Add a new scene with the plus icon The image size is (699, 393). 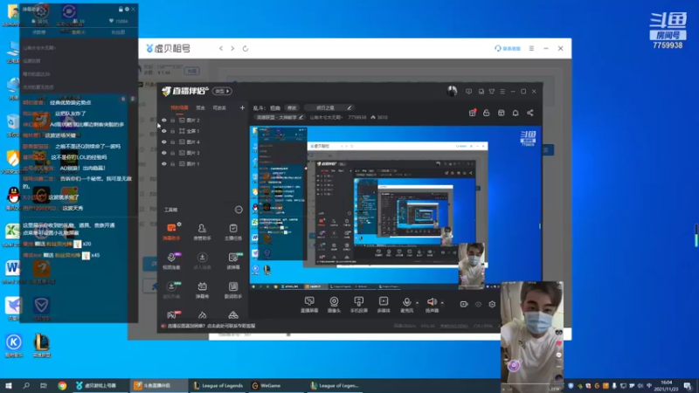point(242,107)
